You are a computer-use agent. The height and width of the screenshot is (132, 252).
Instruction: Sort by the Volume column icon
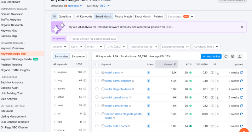[175, 64]
